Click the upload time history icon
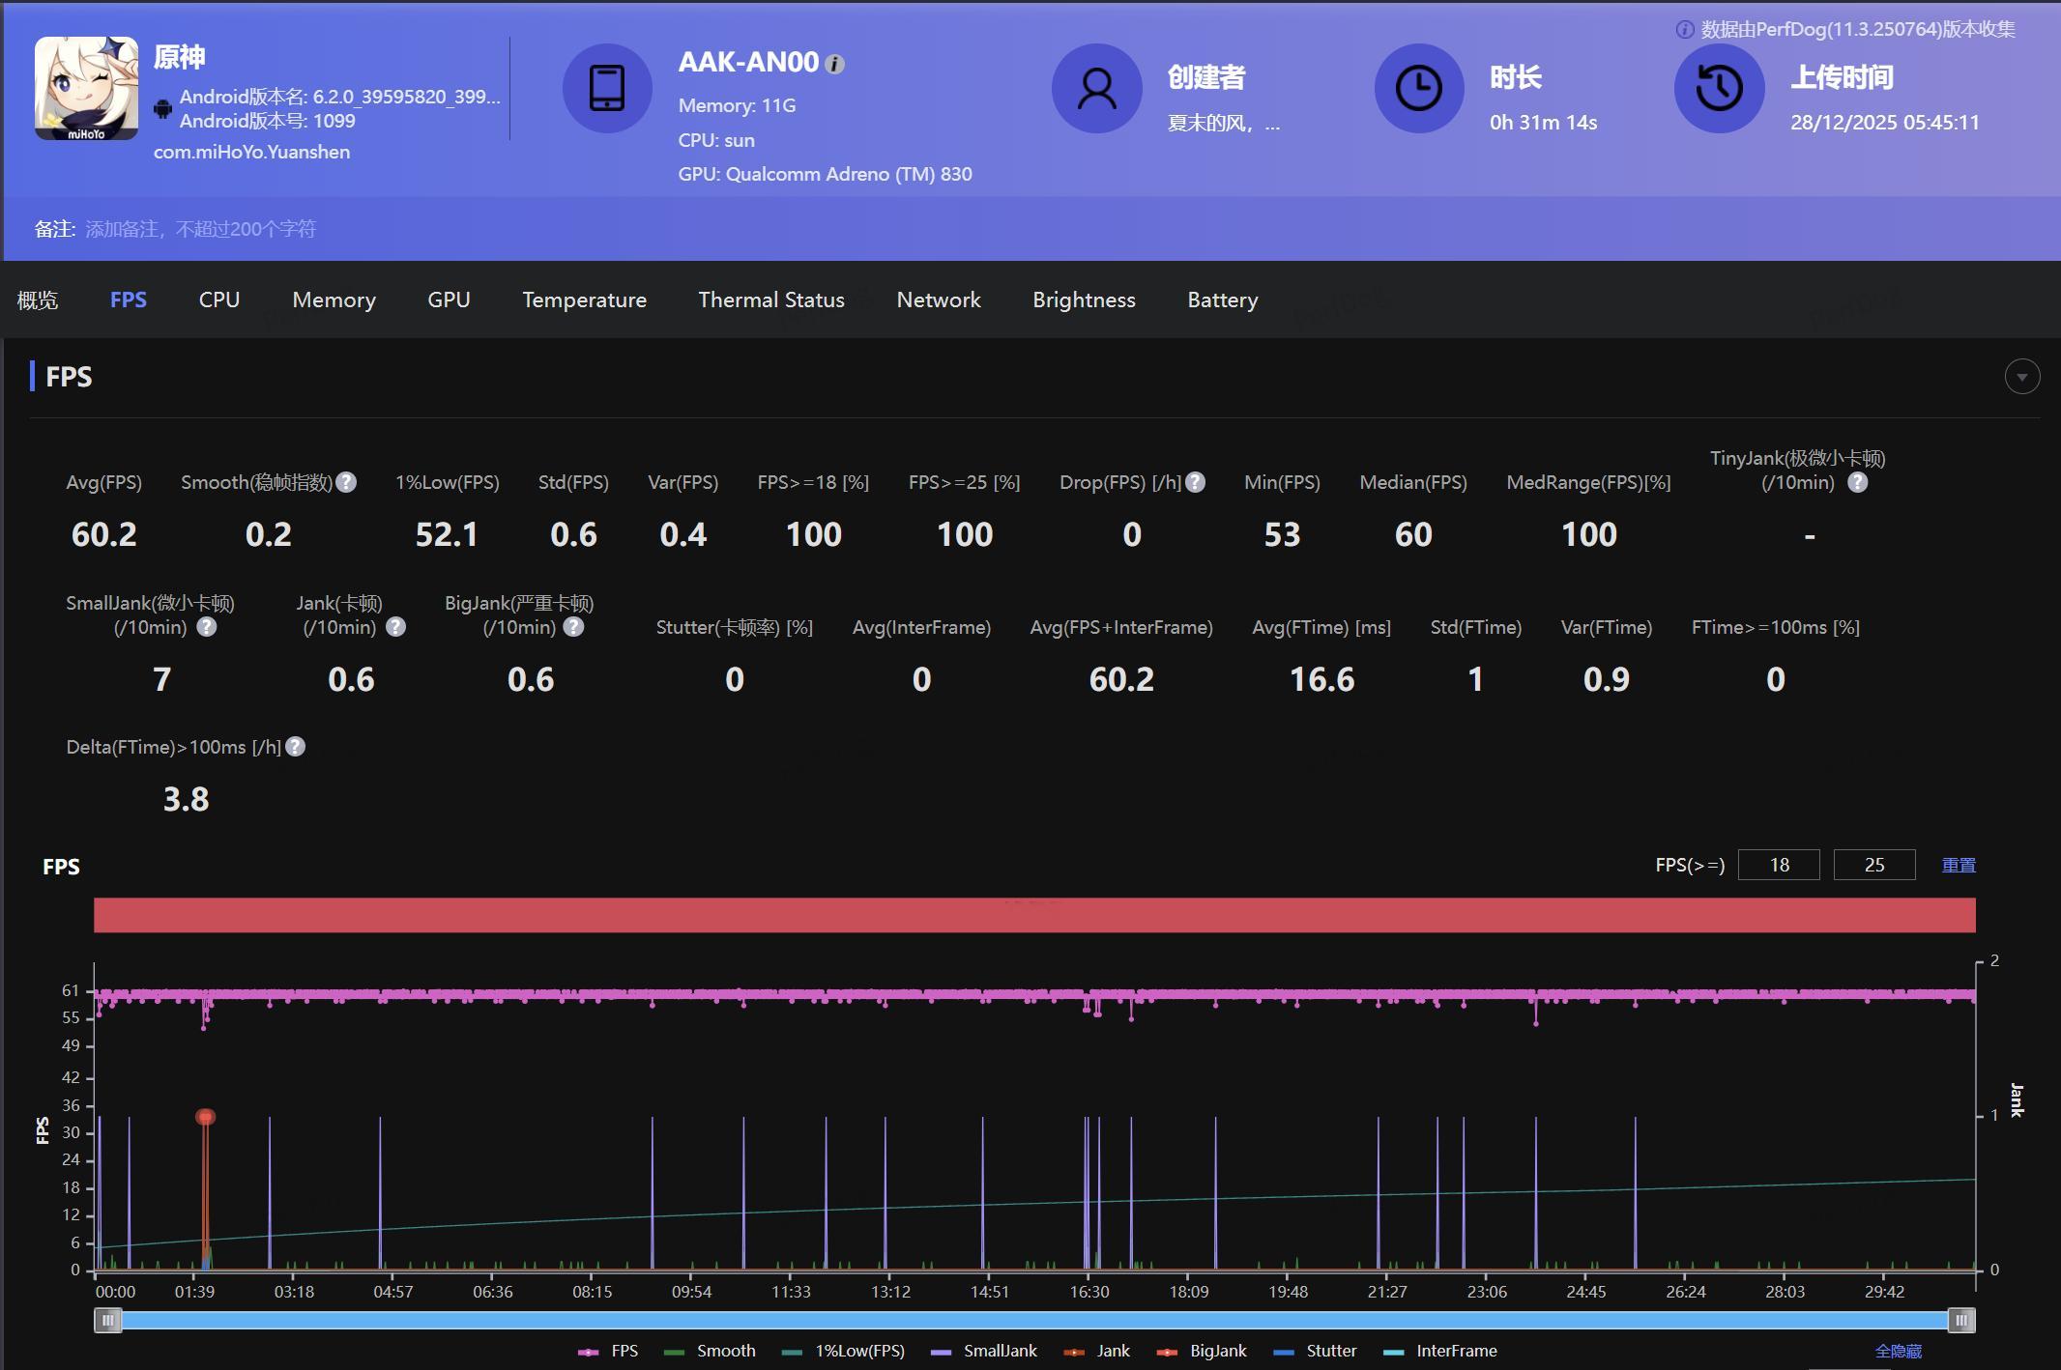Viewport: 2061px width, 1370px height. click(x=1719, y=88)
